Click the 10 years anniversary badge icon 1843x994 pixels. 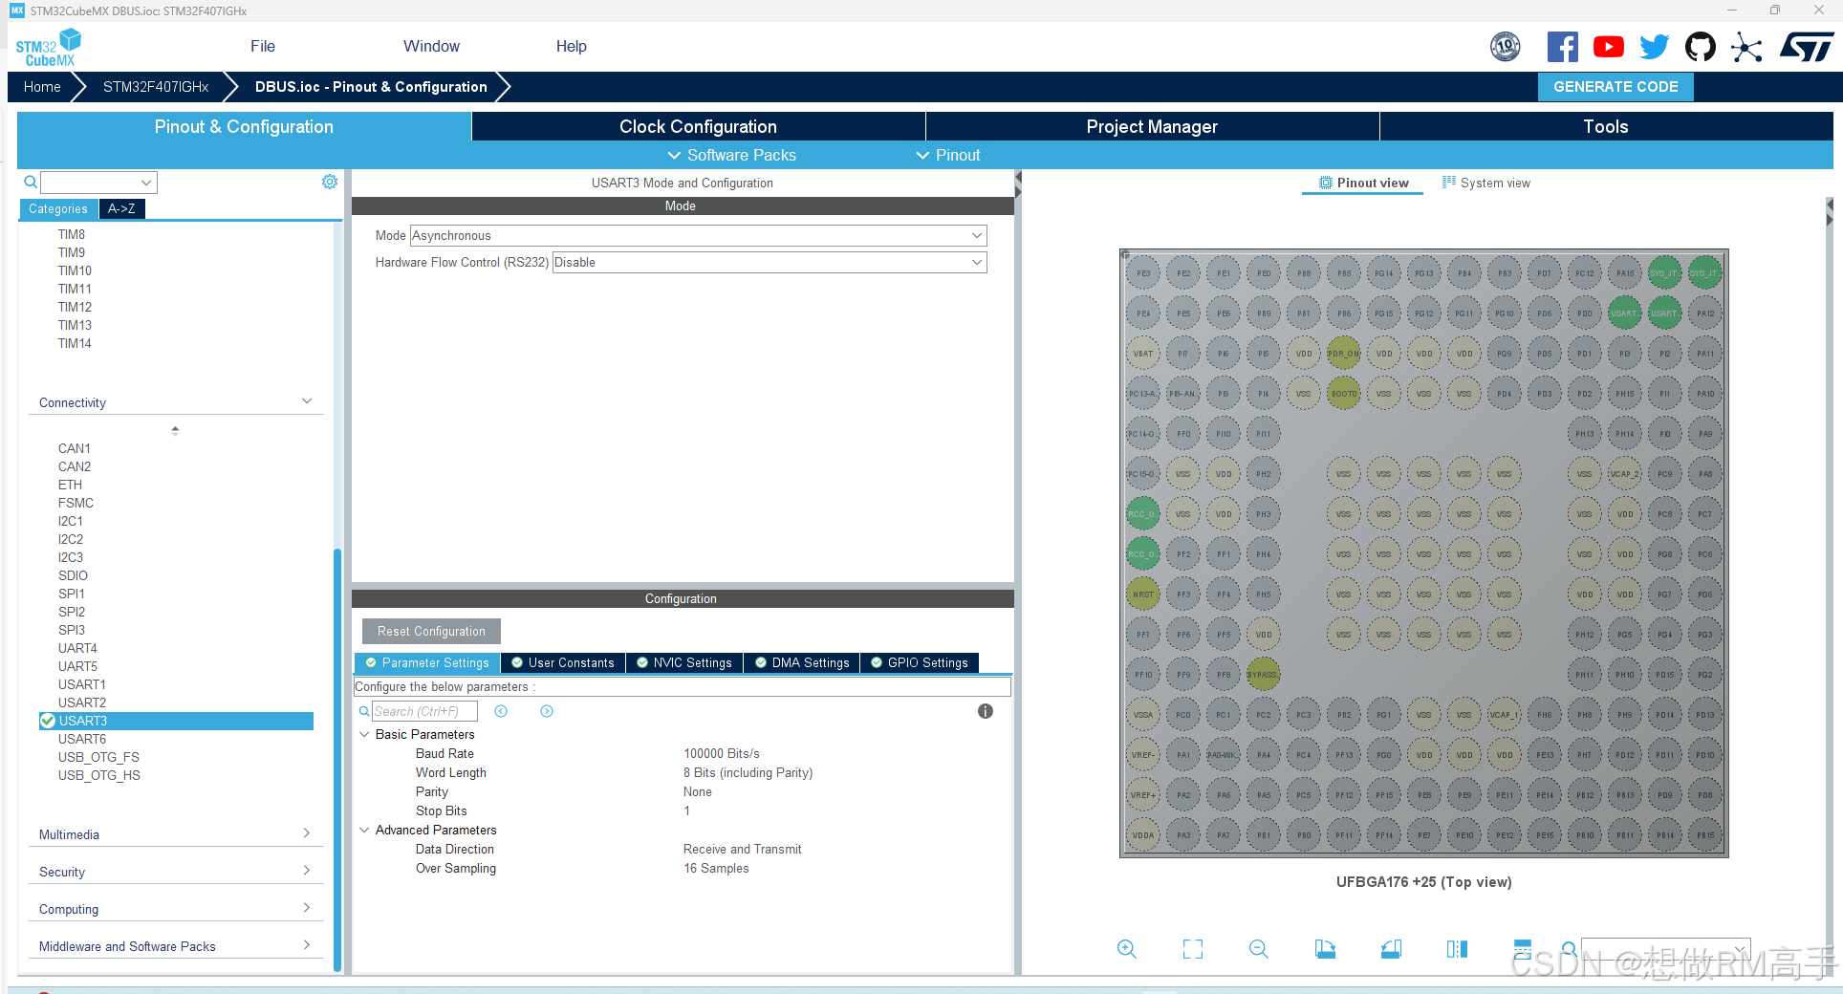pyautogui.click(x=1506, y=47)
